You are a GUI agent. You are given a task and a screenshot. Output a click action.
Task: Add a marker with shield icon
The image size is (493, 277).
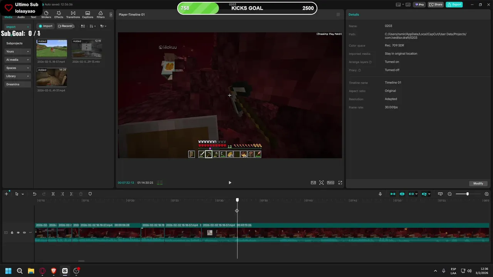[x=90, y=194]
